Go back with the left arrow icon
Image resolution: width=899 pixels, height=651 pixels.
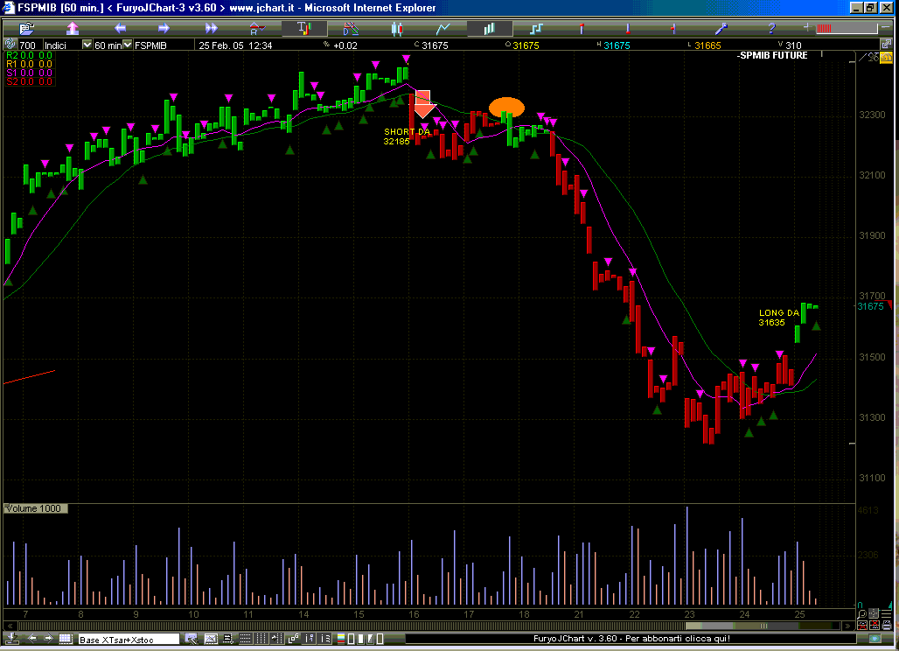pyautogui.click(x=121, y=29)
